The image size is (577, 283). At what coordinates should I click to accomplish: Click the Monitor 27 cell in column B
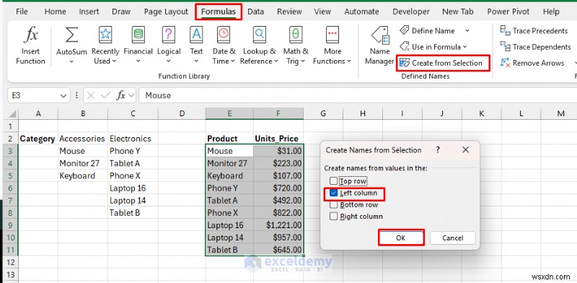click(x=83, y=163)
